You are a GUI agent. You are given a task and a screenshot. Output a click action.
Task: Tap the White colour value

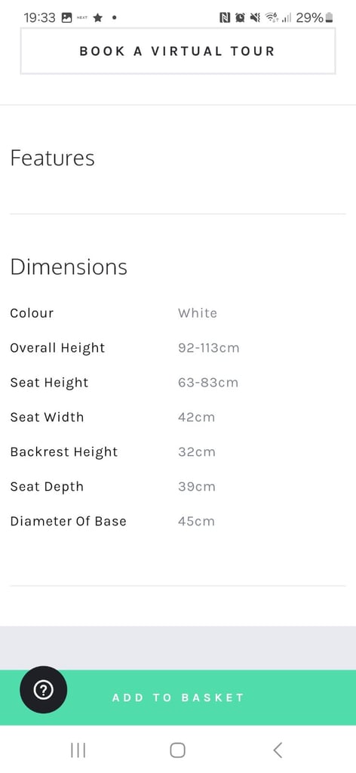[198, 313]
